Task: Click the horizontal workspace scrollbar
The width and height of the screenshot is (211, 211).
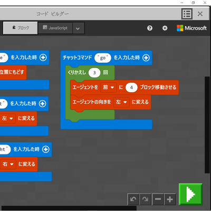Action: (69, 208)
